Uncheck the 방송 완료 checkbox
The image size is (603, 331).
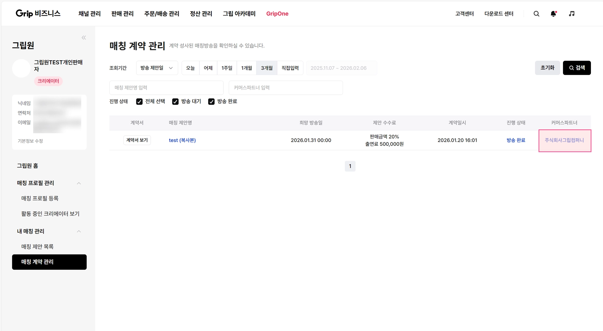coord(211,102)
